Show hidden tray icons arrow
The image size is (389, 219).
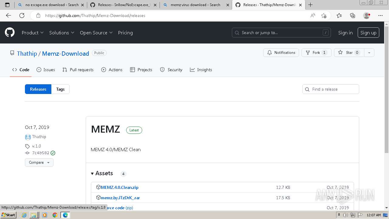tap(339, 215)
